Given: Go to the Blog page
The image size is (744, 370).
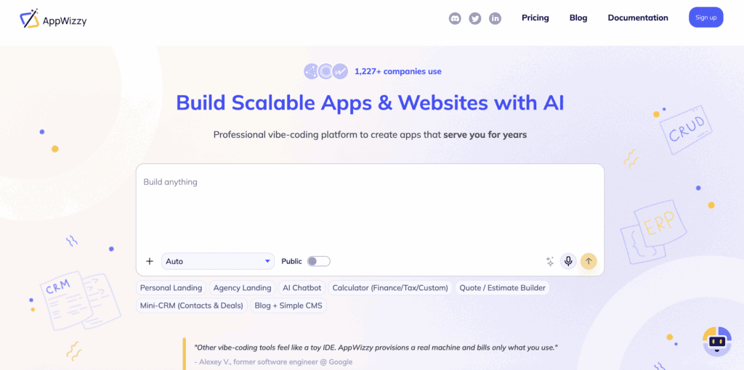Looking at the screenshot, I should (578, 17).
